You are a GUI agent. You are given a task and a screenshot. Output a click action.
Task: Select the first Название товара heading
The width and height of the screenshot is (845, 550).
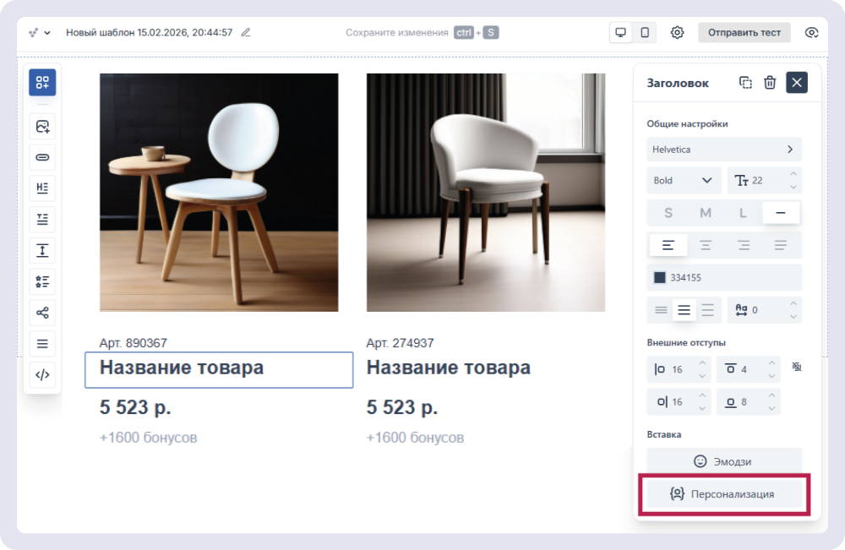pos(182,368)
